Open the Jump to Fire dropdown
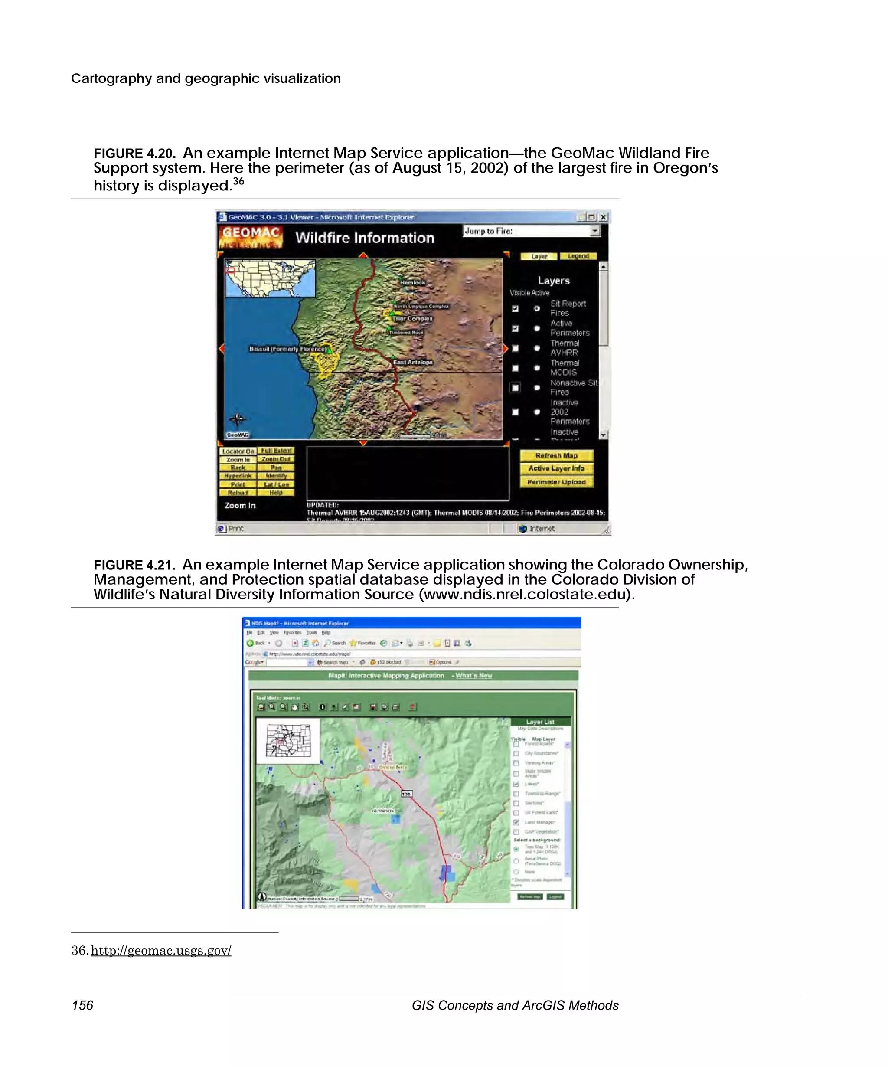This screenshot has width=888, height=1066. point(595,231)
